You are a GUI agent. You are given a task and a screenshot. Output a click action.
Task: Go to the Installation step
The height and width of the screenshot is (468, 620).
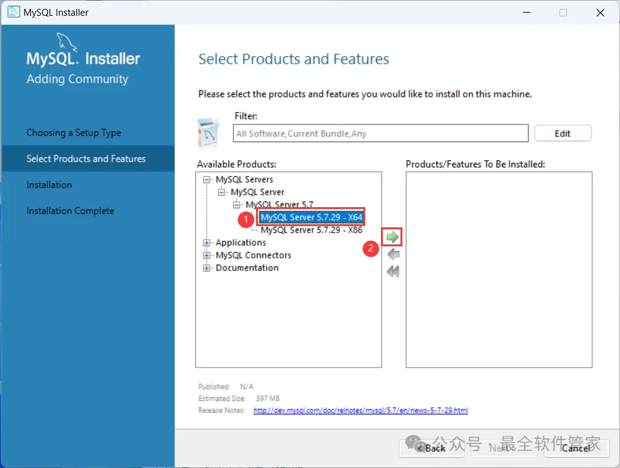point(49,185)
